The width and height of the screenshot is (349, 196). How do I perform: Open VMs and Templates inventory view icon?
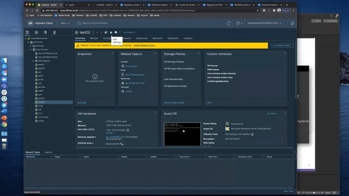point(37,33)
